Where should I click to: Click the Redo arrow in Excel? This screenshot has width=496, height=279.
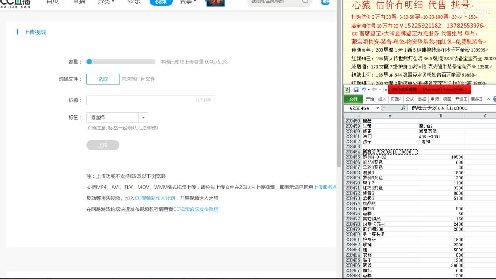click(374, 90)
